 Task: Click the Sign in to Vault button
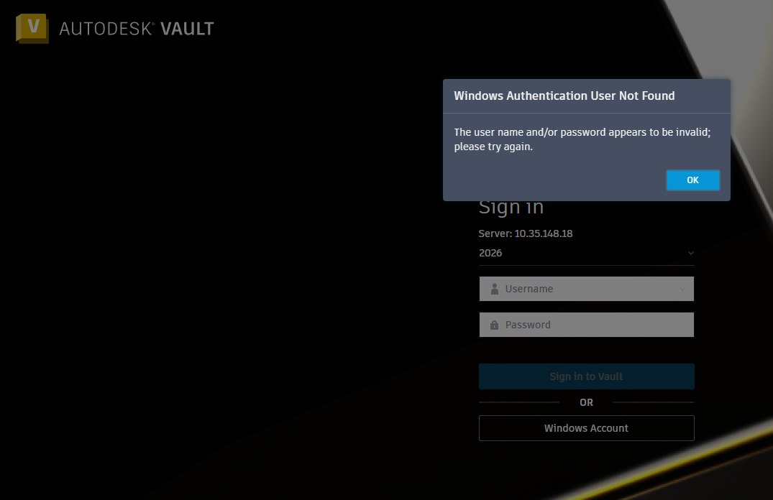586,376
